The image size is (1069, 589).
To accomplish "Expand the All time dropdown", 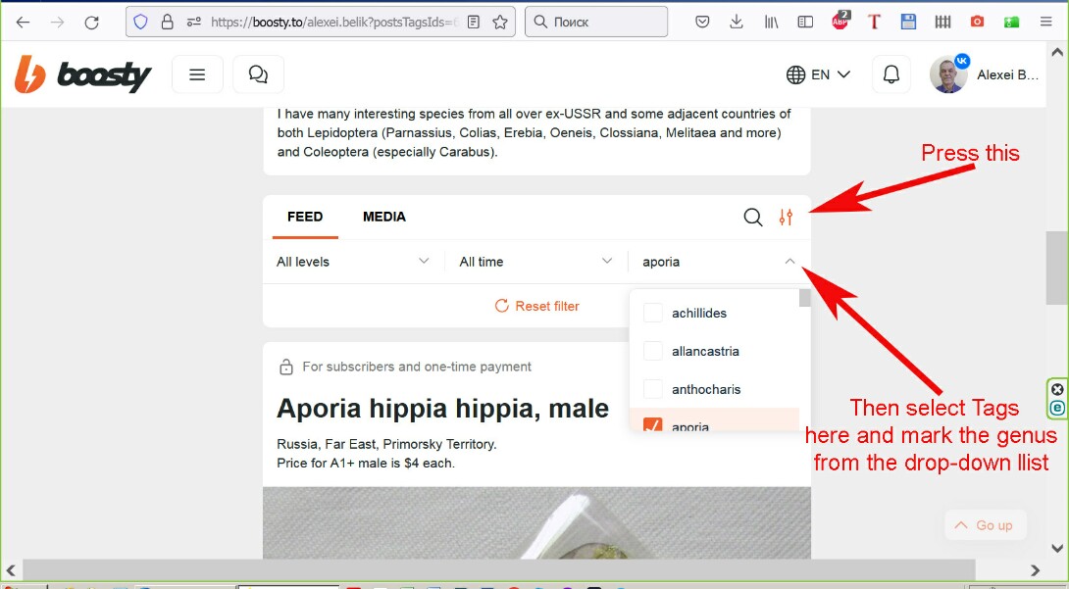I will coord(535,262).
